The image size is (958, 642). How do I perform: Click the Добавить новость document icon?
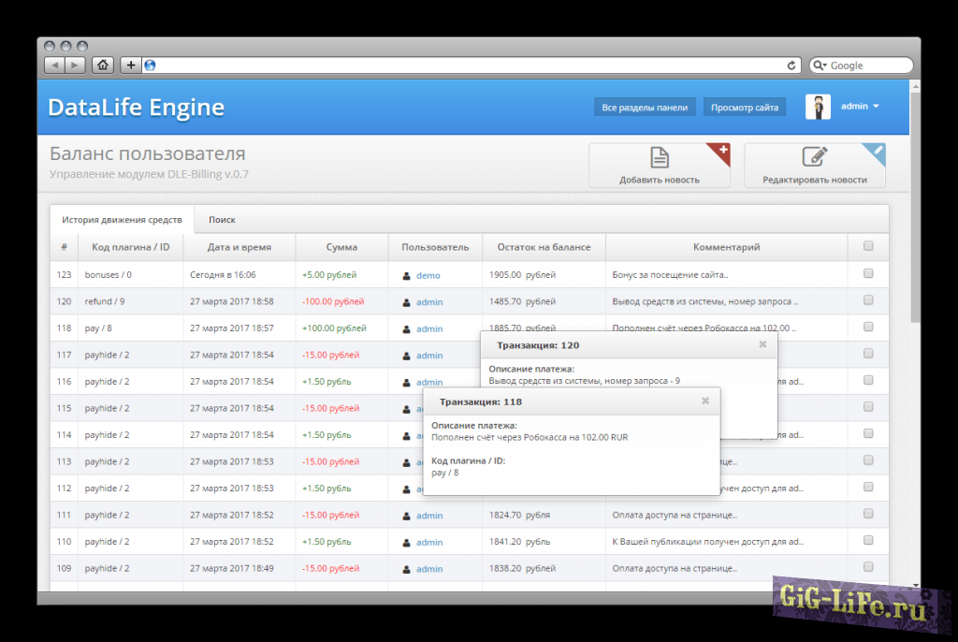(x=660, y=157)
